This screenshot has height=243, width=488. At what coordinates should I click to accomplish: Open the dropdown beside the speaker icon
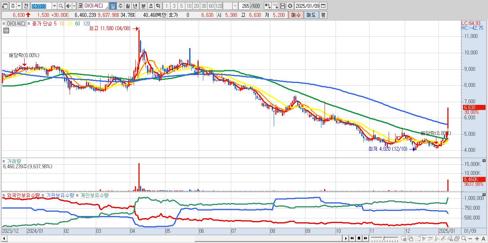coord(74,6)
